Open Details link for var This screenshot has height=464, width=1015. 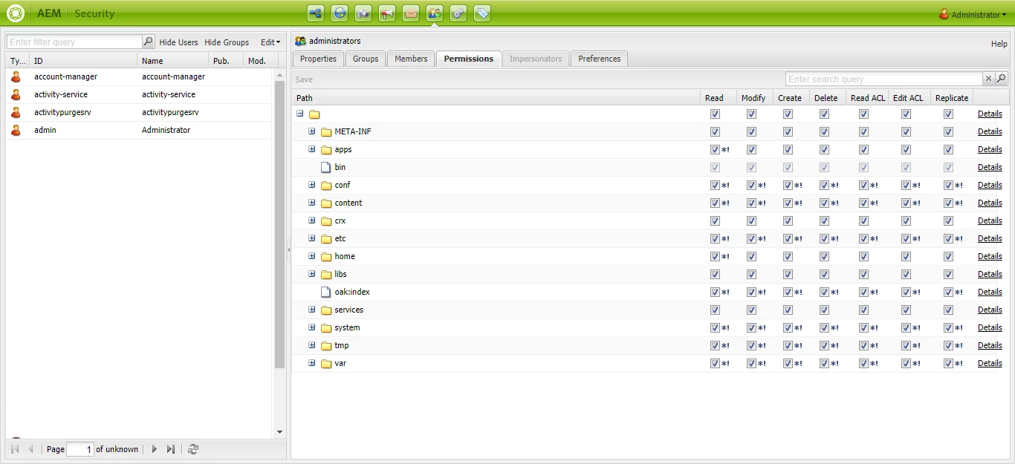pos(990,363)
